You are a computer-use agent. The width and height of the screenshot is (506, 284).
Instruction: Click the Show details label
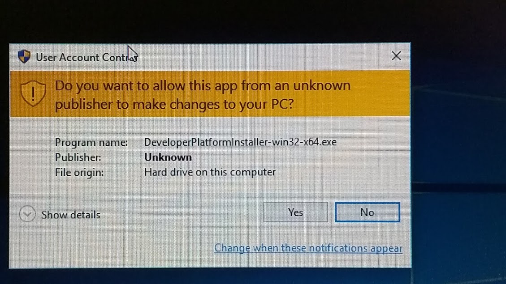click(x=71, y=215)
